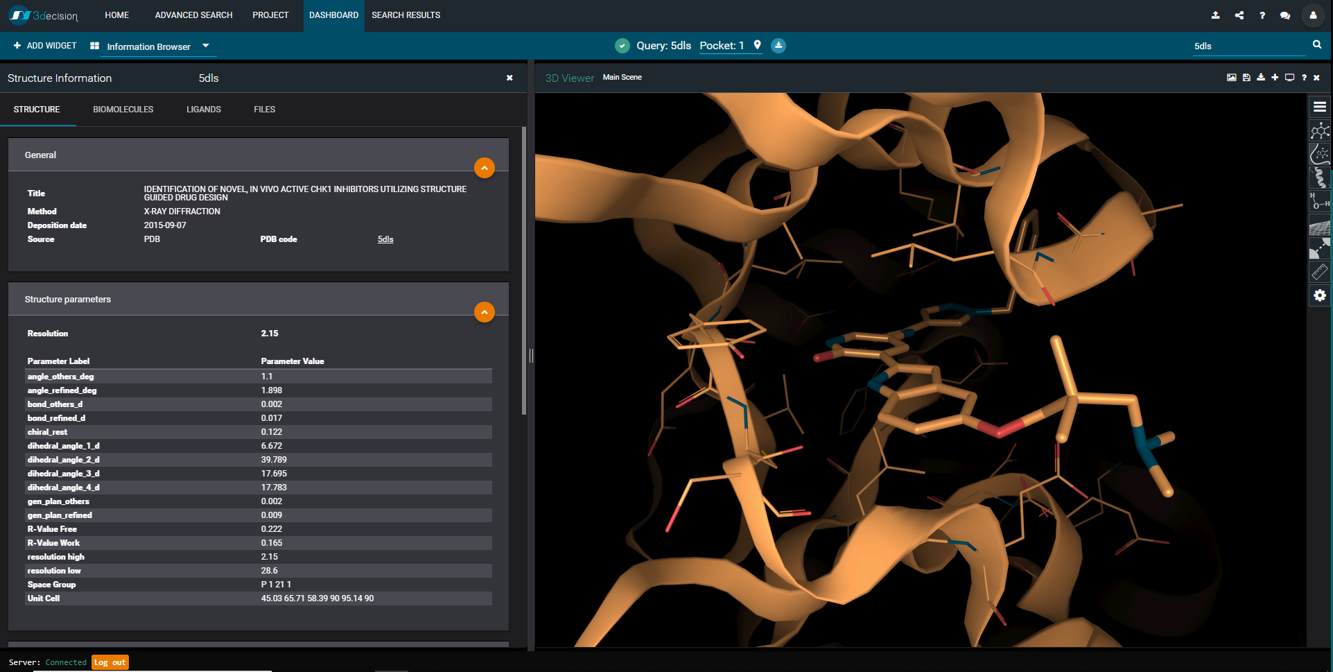Image resolution: width=1333 pixels, height=672 pixels.
Task: Switch to the STRUCTURE tab
Action: click(37, 110)
